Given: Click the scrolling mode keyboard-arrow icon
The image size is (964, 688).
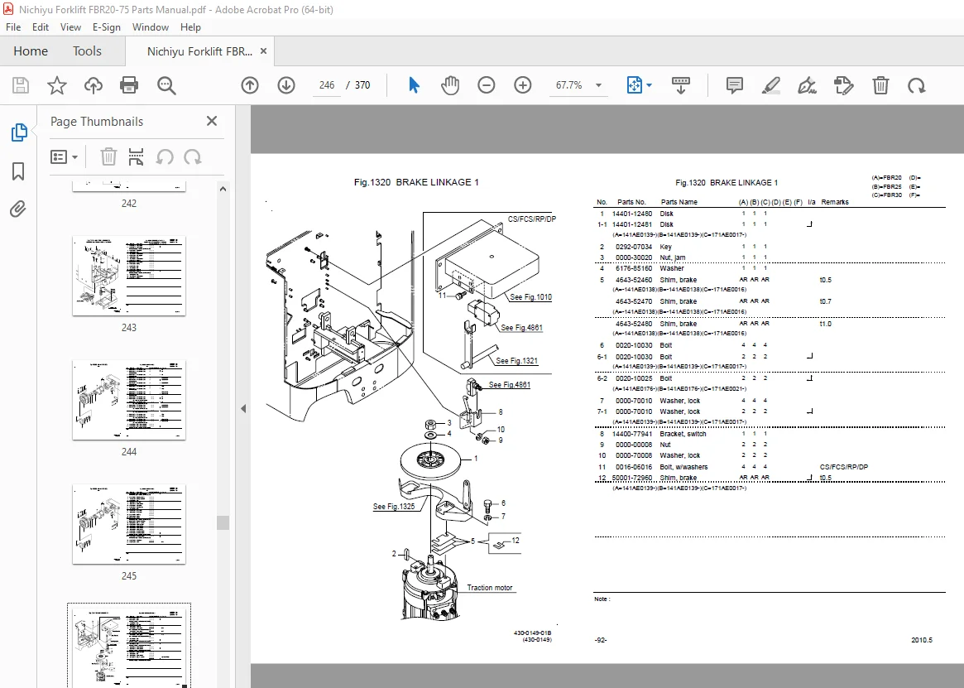Looking at the screenshot, I should pyautogui.click(x=680, y=85).
